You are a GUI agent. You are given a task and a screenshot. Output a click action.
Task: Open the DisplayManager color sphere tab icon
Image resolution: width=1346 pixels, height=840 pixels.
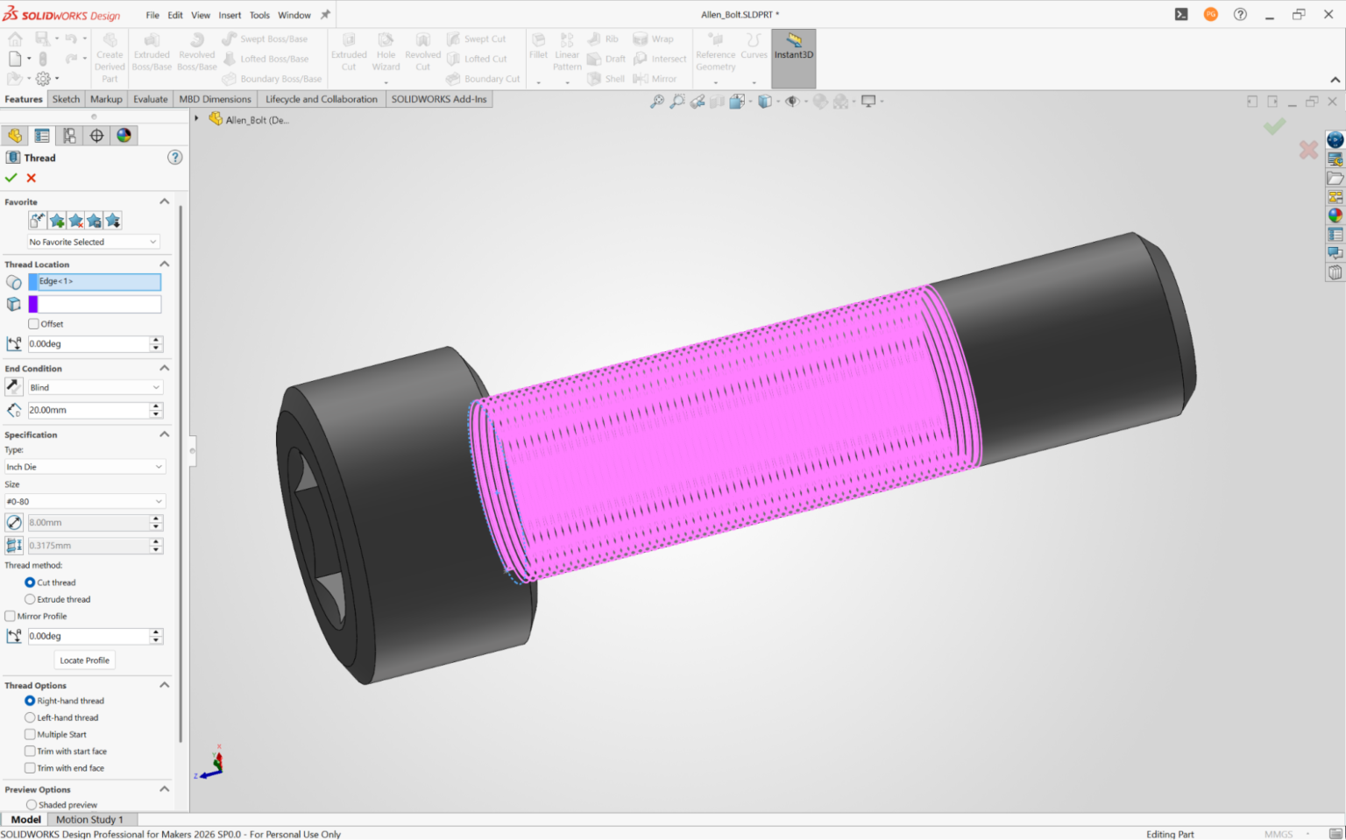(x=124, y=136)
